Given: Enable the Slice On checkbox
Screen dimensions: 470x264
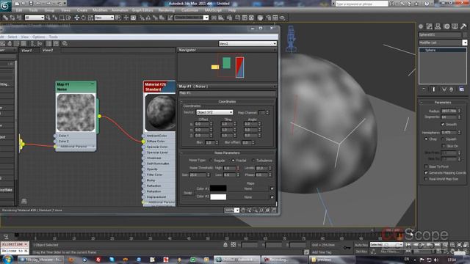Looking at the screenshot, I should pos(444,146).
